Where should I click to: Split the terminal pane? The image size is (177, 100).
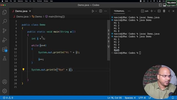coord(159,11)
